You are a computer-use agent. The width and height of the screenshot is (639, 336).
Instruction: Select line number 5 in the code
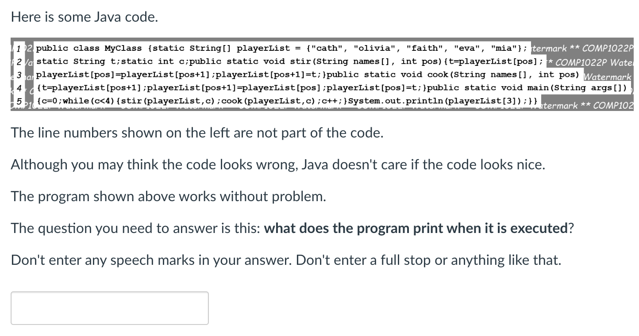(x=18, y=101)
